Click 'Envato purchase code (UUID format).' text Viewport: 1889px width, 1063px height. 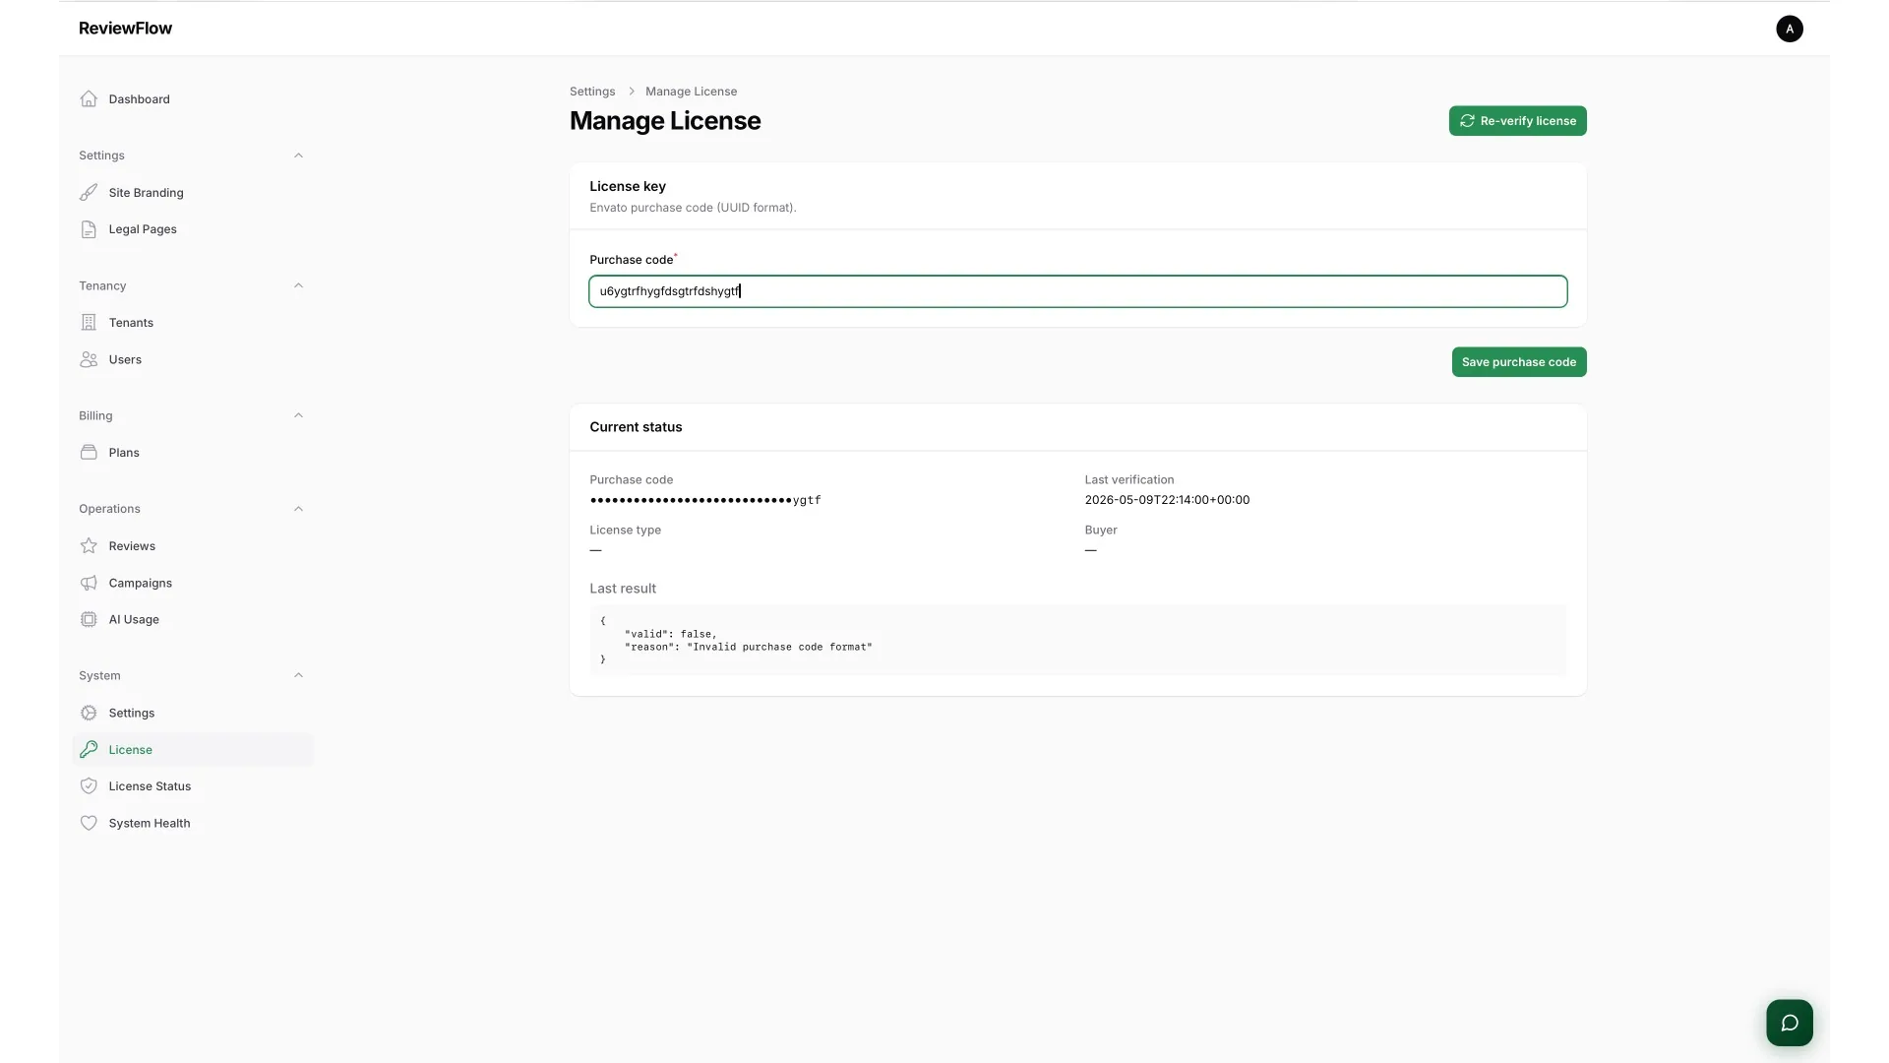click(693, 208)
